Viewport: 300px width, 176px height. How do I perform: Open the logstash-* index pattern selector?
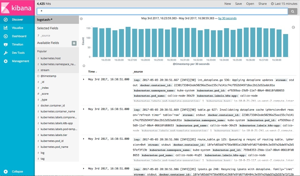[x=57, y=20]
